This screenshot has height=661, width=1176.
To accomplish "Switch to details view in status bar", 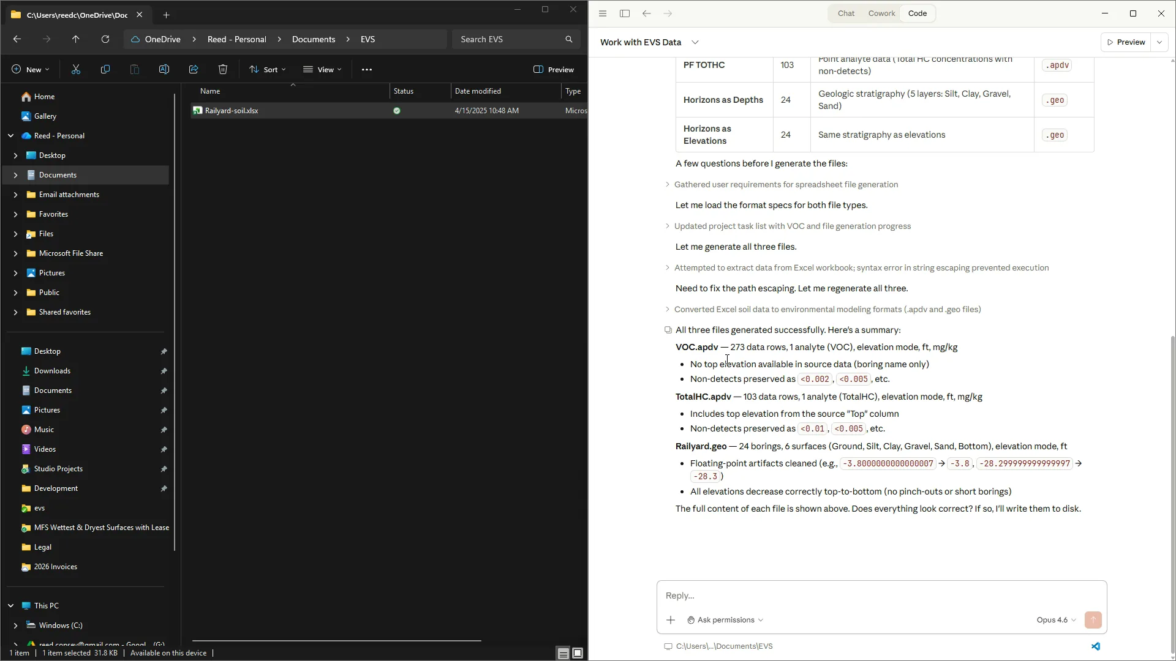I will (x=563, y=654).
